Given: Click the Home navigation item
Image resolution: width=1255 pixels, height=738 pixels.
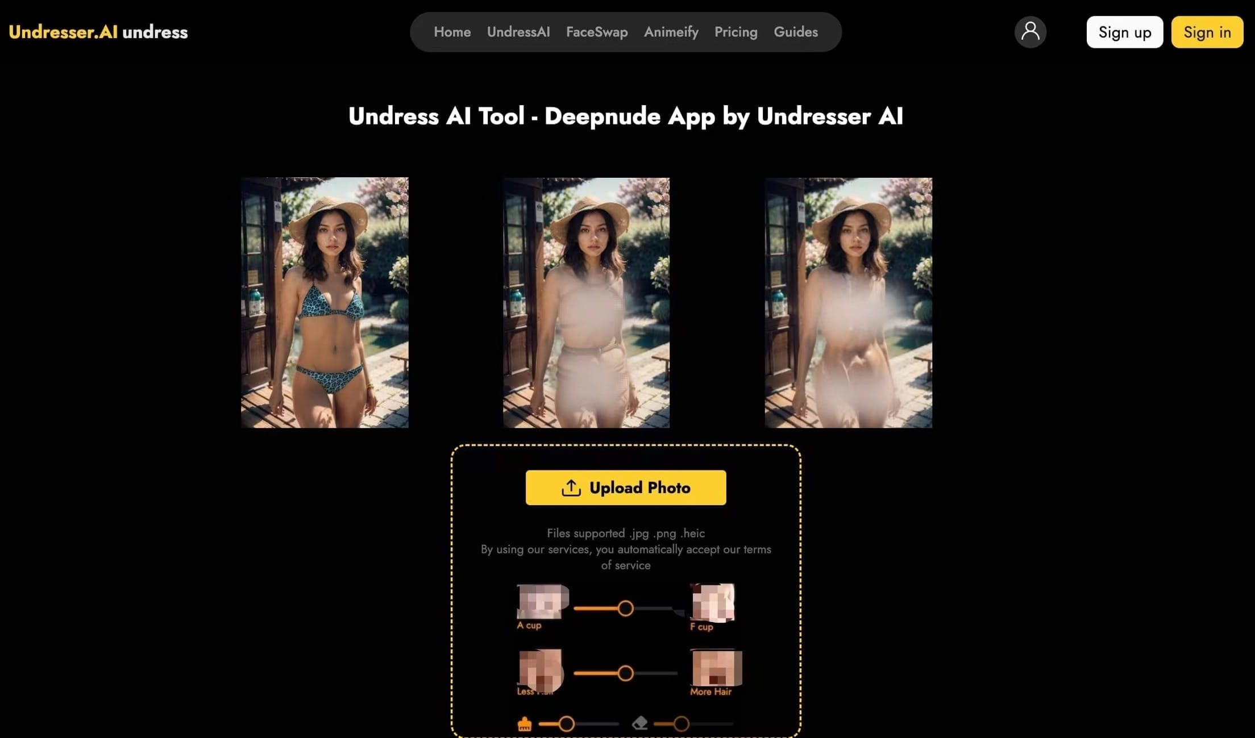Looking at the screenshot, I should (x=452, y=32).
